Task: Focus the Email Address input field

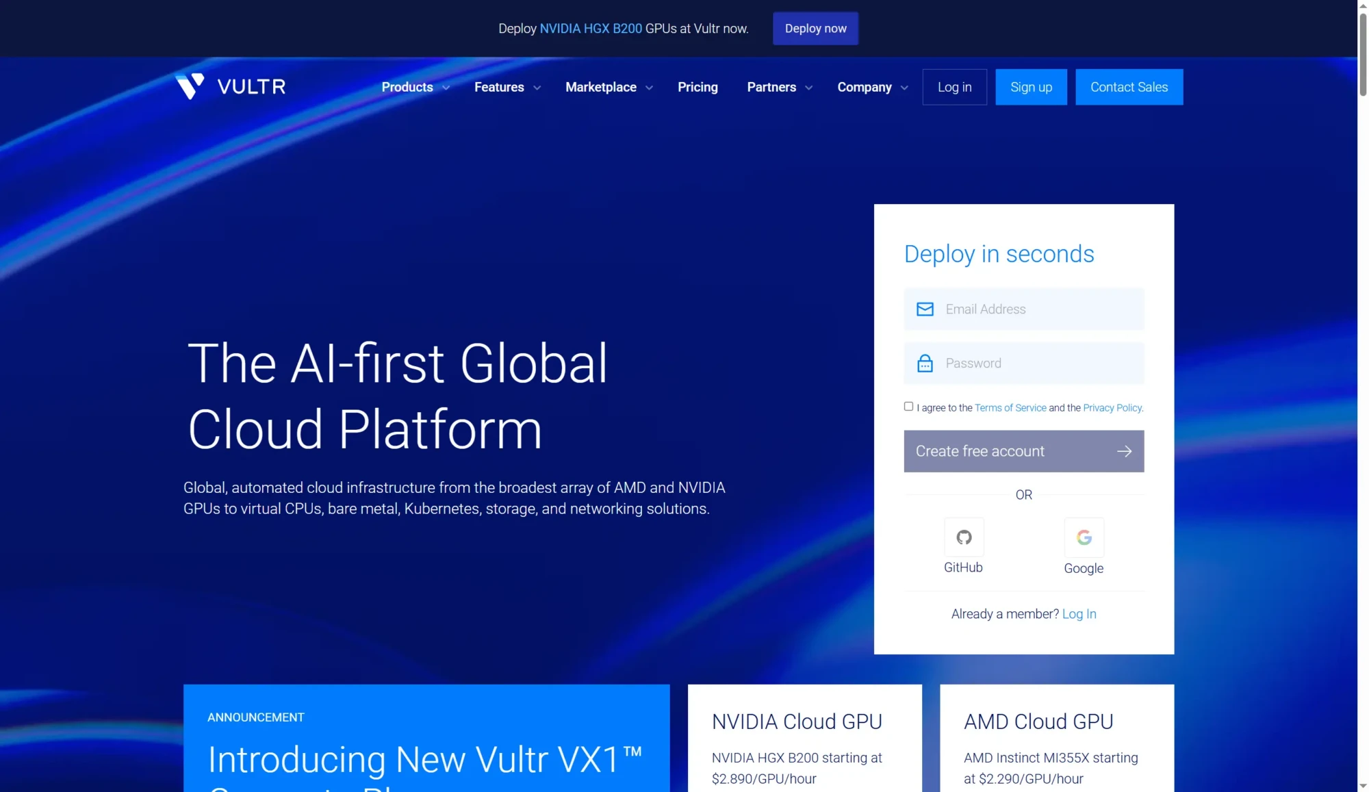Action: click(x=1023, y=309)
